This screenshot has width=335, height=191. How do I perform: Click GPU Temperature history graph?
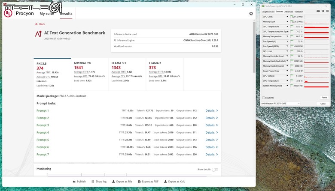pyautogui.click(x=317, y=27)
